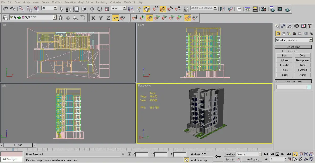Enable the AutoGrid checkbox

pyautogui.click(x=284, y=51)
